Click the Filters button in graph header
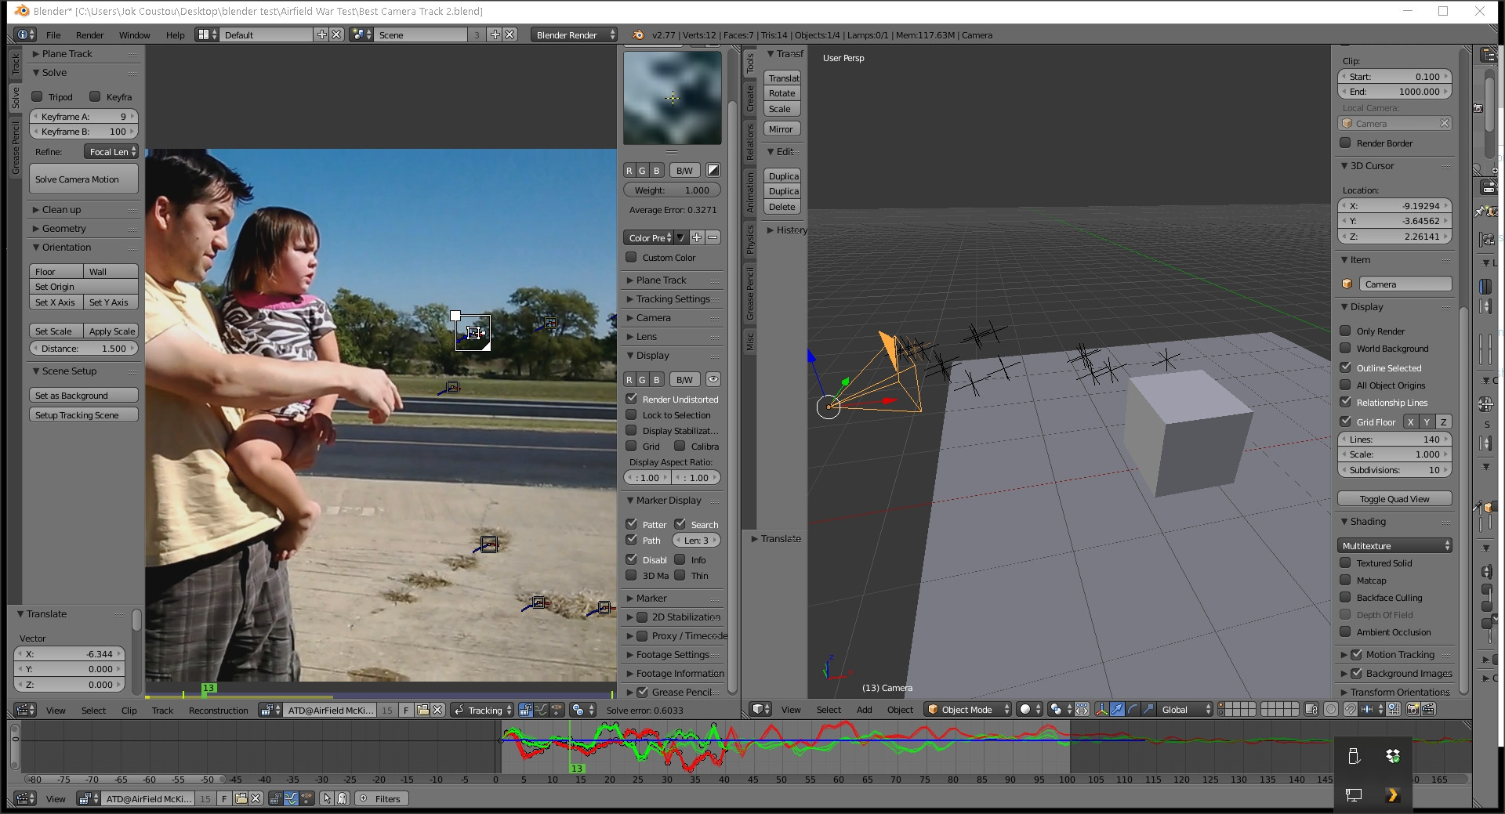 pyautogui.click(x=381, y=798)
